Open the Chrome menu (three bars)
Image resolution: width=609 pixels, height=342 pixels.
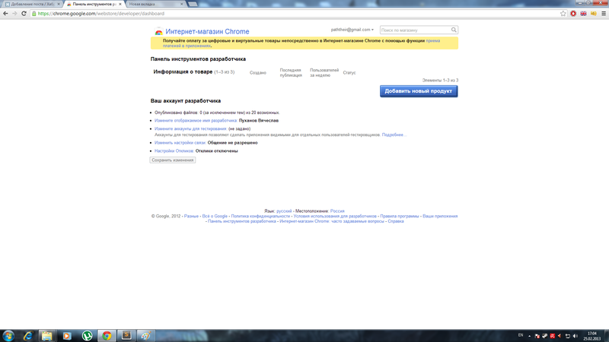604,14
